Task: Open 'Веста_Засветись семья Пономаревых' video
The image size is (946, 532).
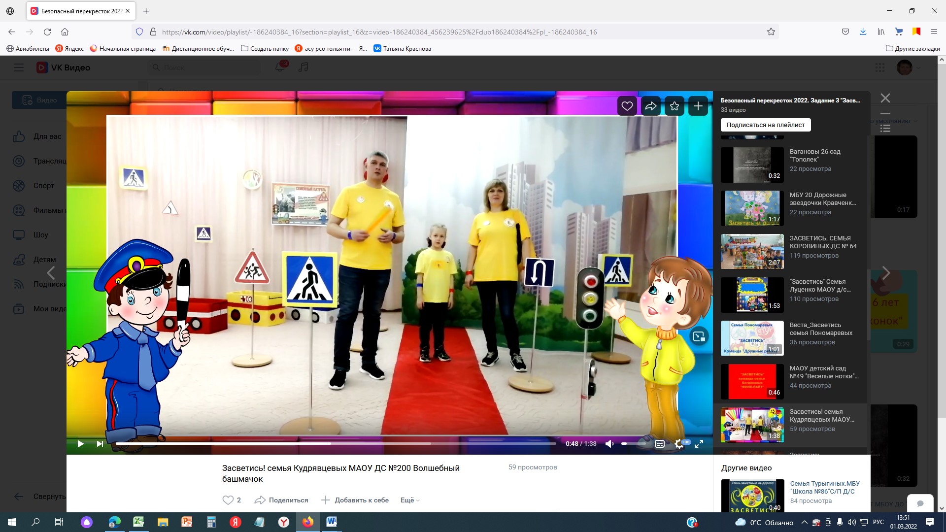Action: [x=791, y=338]
